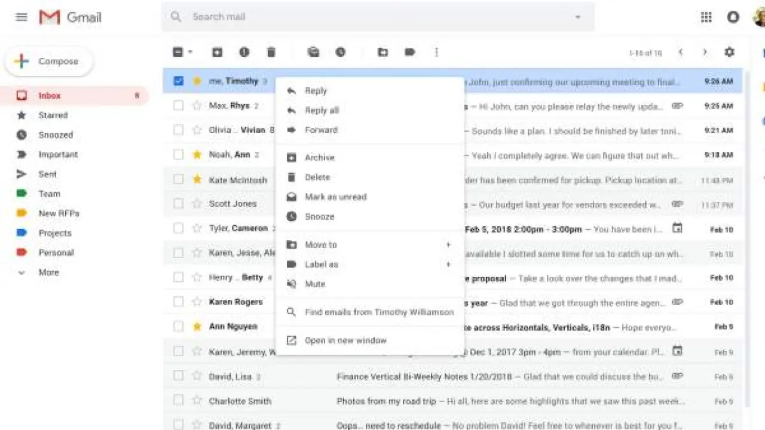Open the Settings gear
This screenshot has width=765, height=430.
click(729, 53)
